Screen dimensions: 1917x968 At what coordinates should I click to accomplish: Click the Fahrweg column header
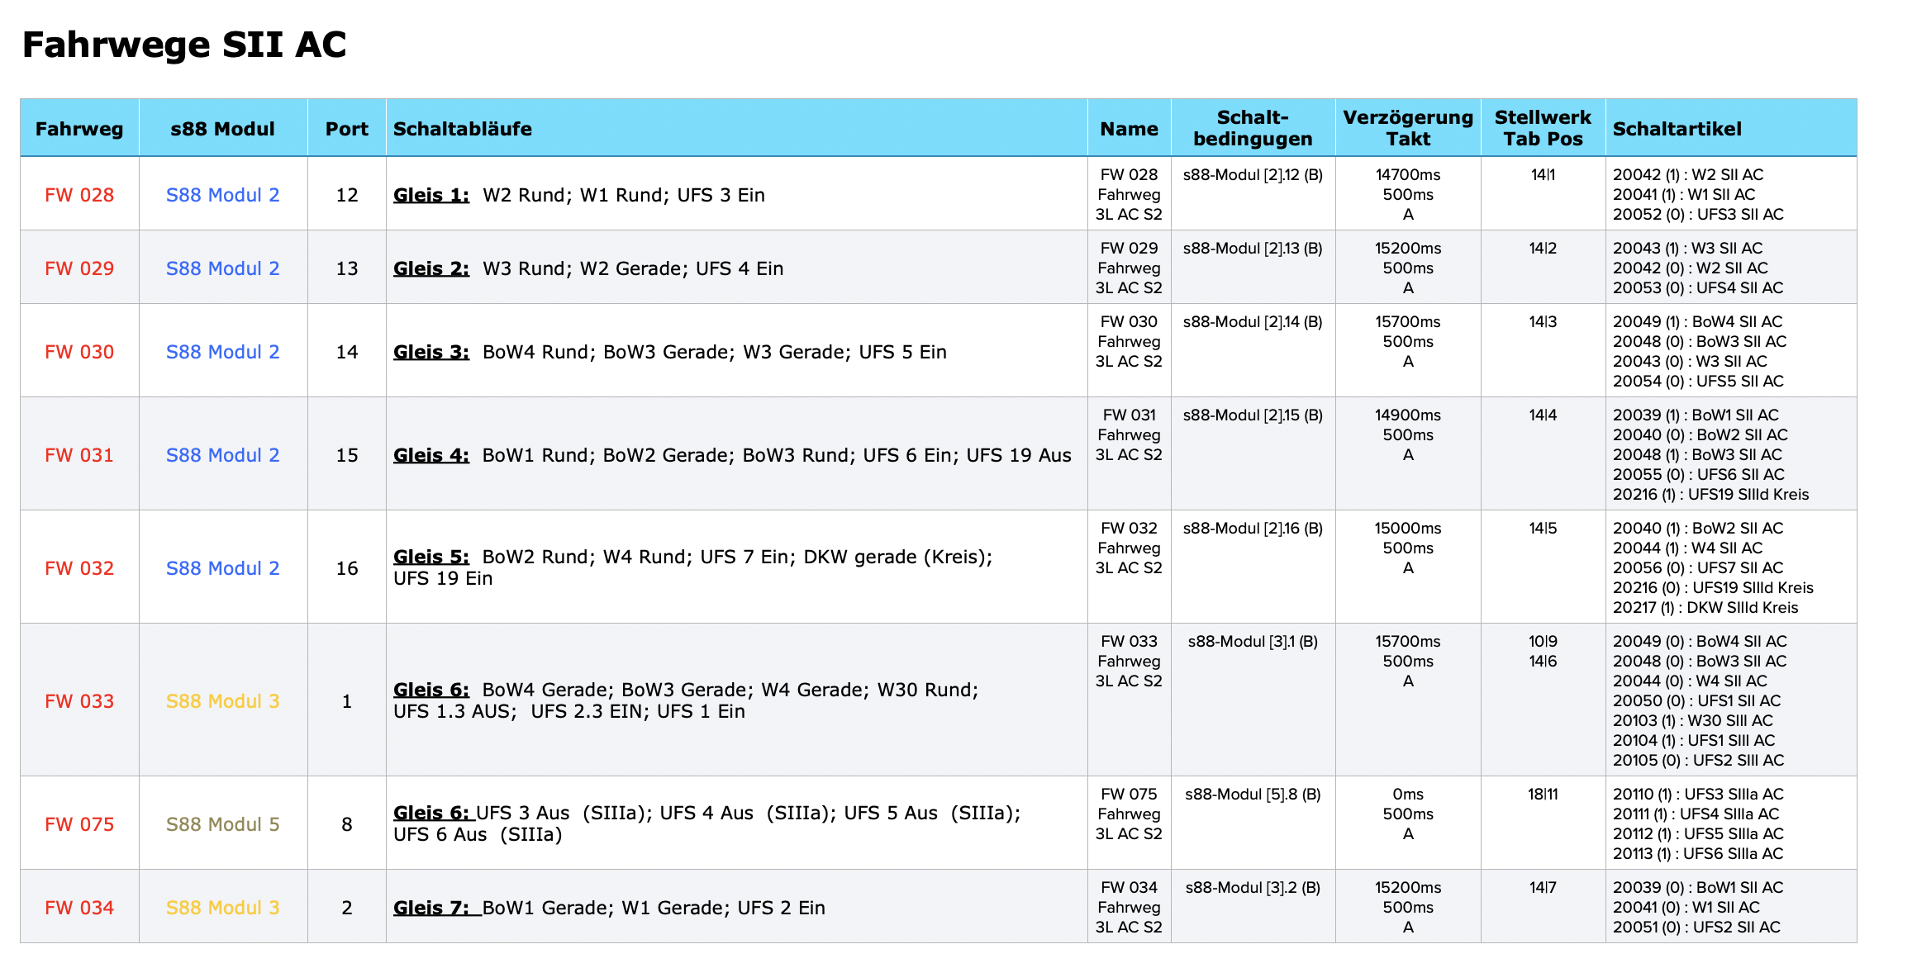79,129
